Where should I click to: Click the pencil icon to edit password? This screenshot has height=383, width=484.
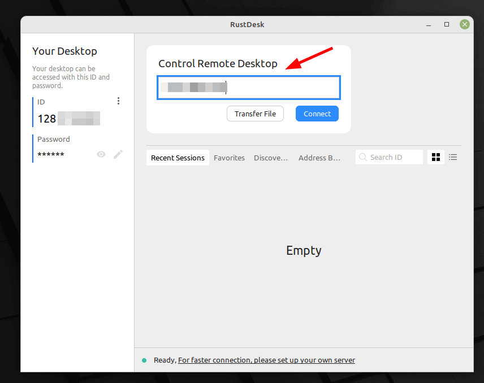tap(118, 154)
